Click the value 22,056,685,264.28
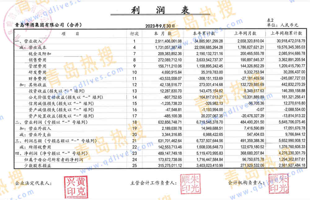Screen dimensions: 310x200 [x=209, y=47]
